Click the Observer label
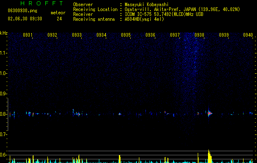Screen dimensions: 257x163 [83, 4]
